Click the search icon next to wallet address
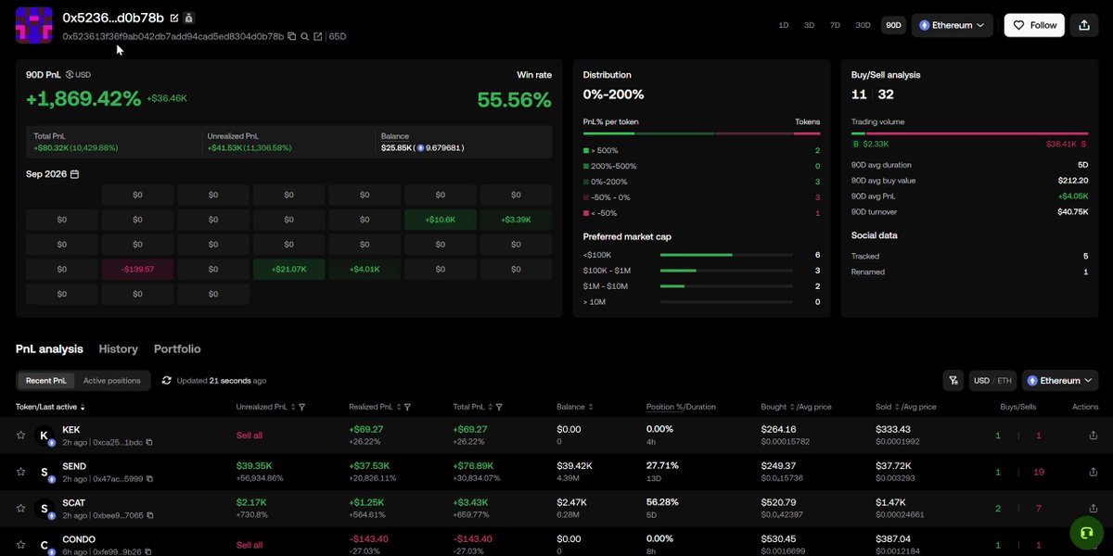This screenshot has height=556, width=1113. pyautogui.click(x=304, y=36)
